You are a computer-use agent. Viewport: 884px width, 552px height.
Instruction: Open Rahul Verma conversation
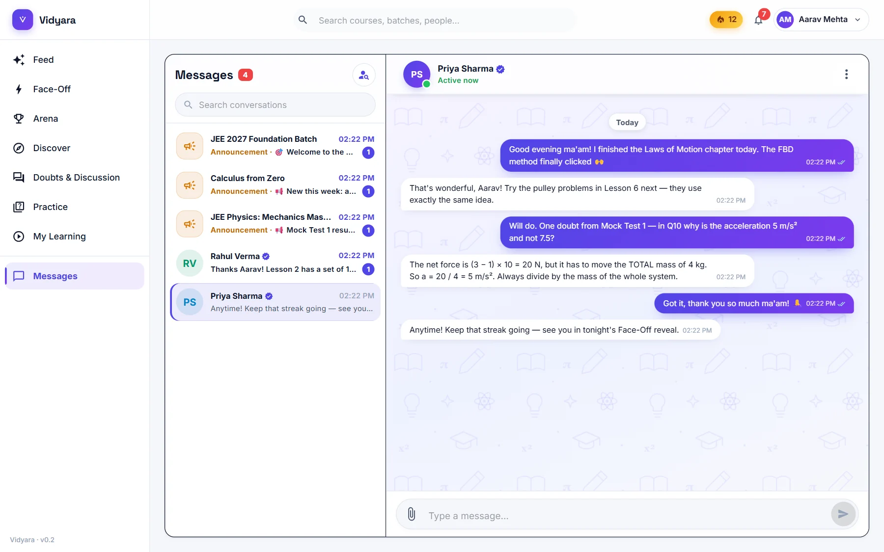click(276, 263)
